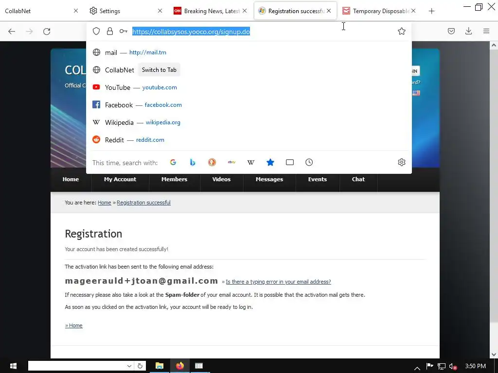Select the YouTube suggestion
Screen dimensions: 498x373
tap(249, 87)
